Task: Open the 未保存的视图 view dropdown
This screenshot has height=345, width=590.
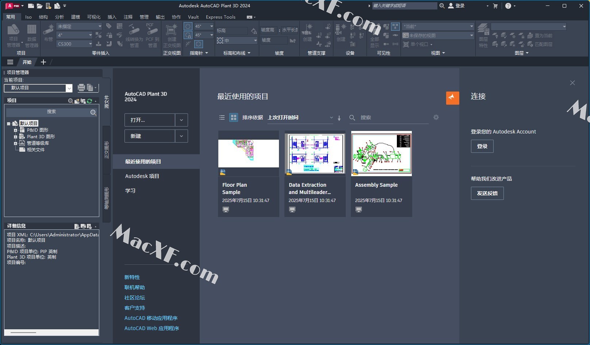Action: 438,35
